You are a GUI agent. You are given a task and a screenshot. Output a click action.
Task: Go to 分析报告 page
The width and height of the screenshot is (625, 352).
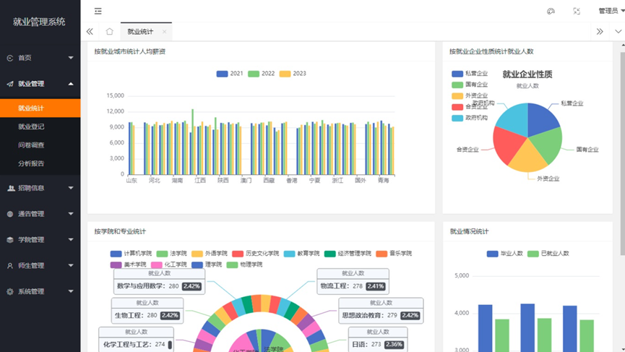coord(31,164)
